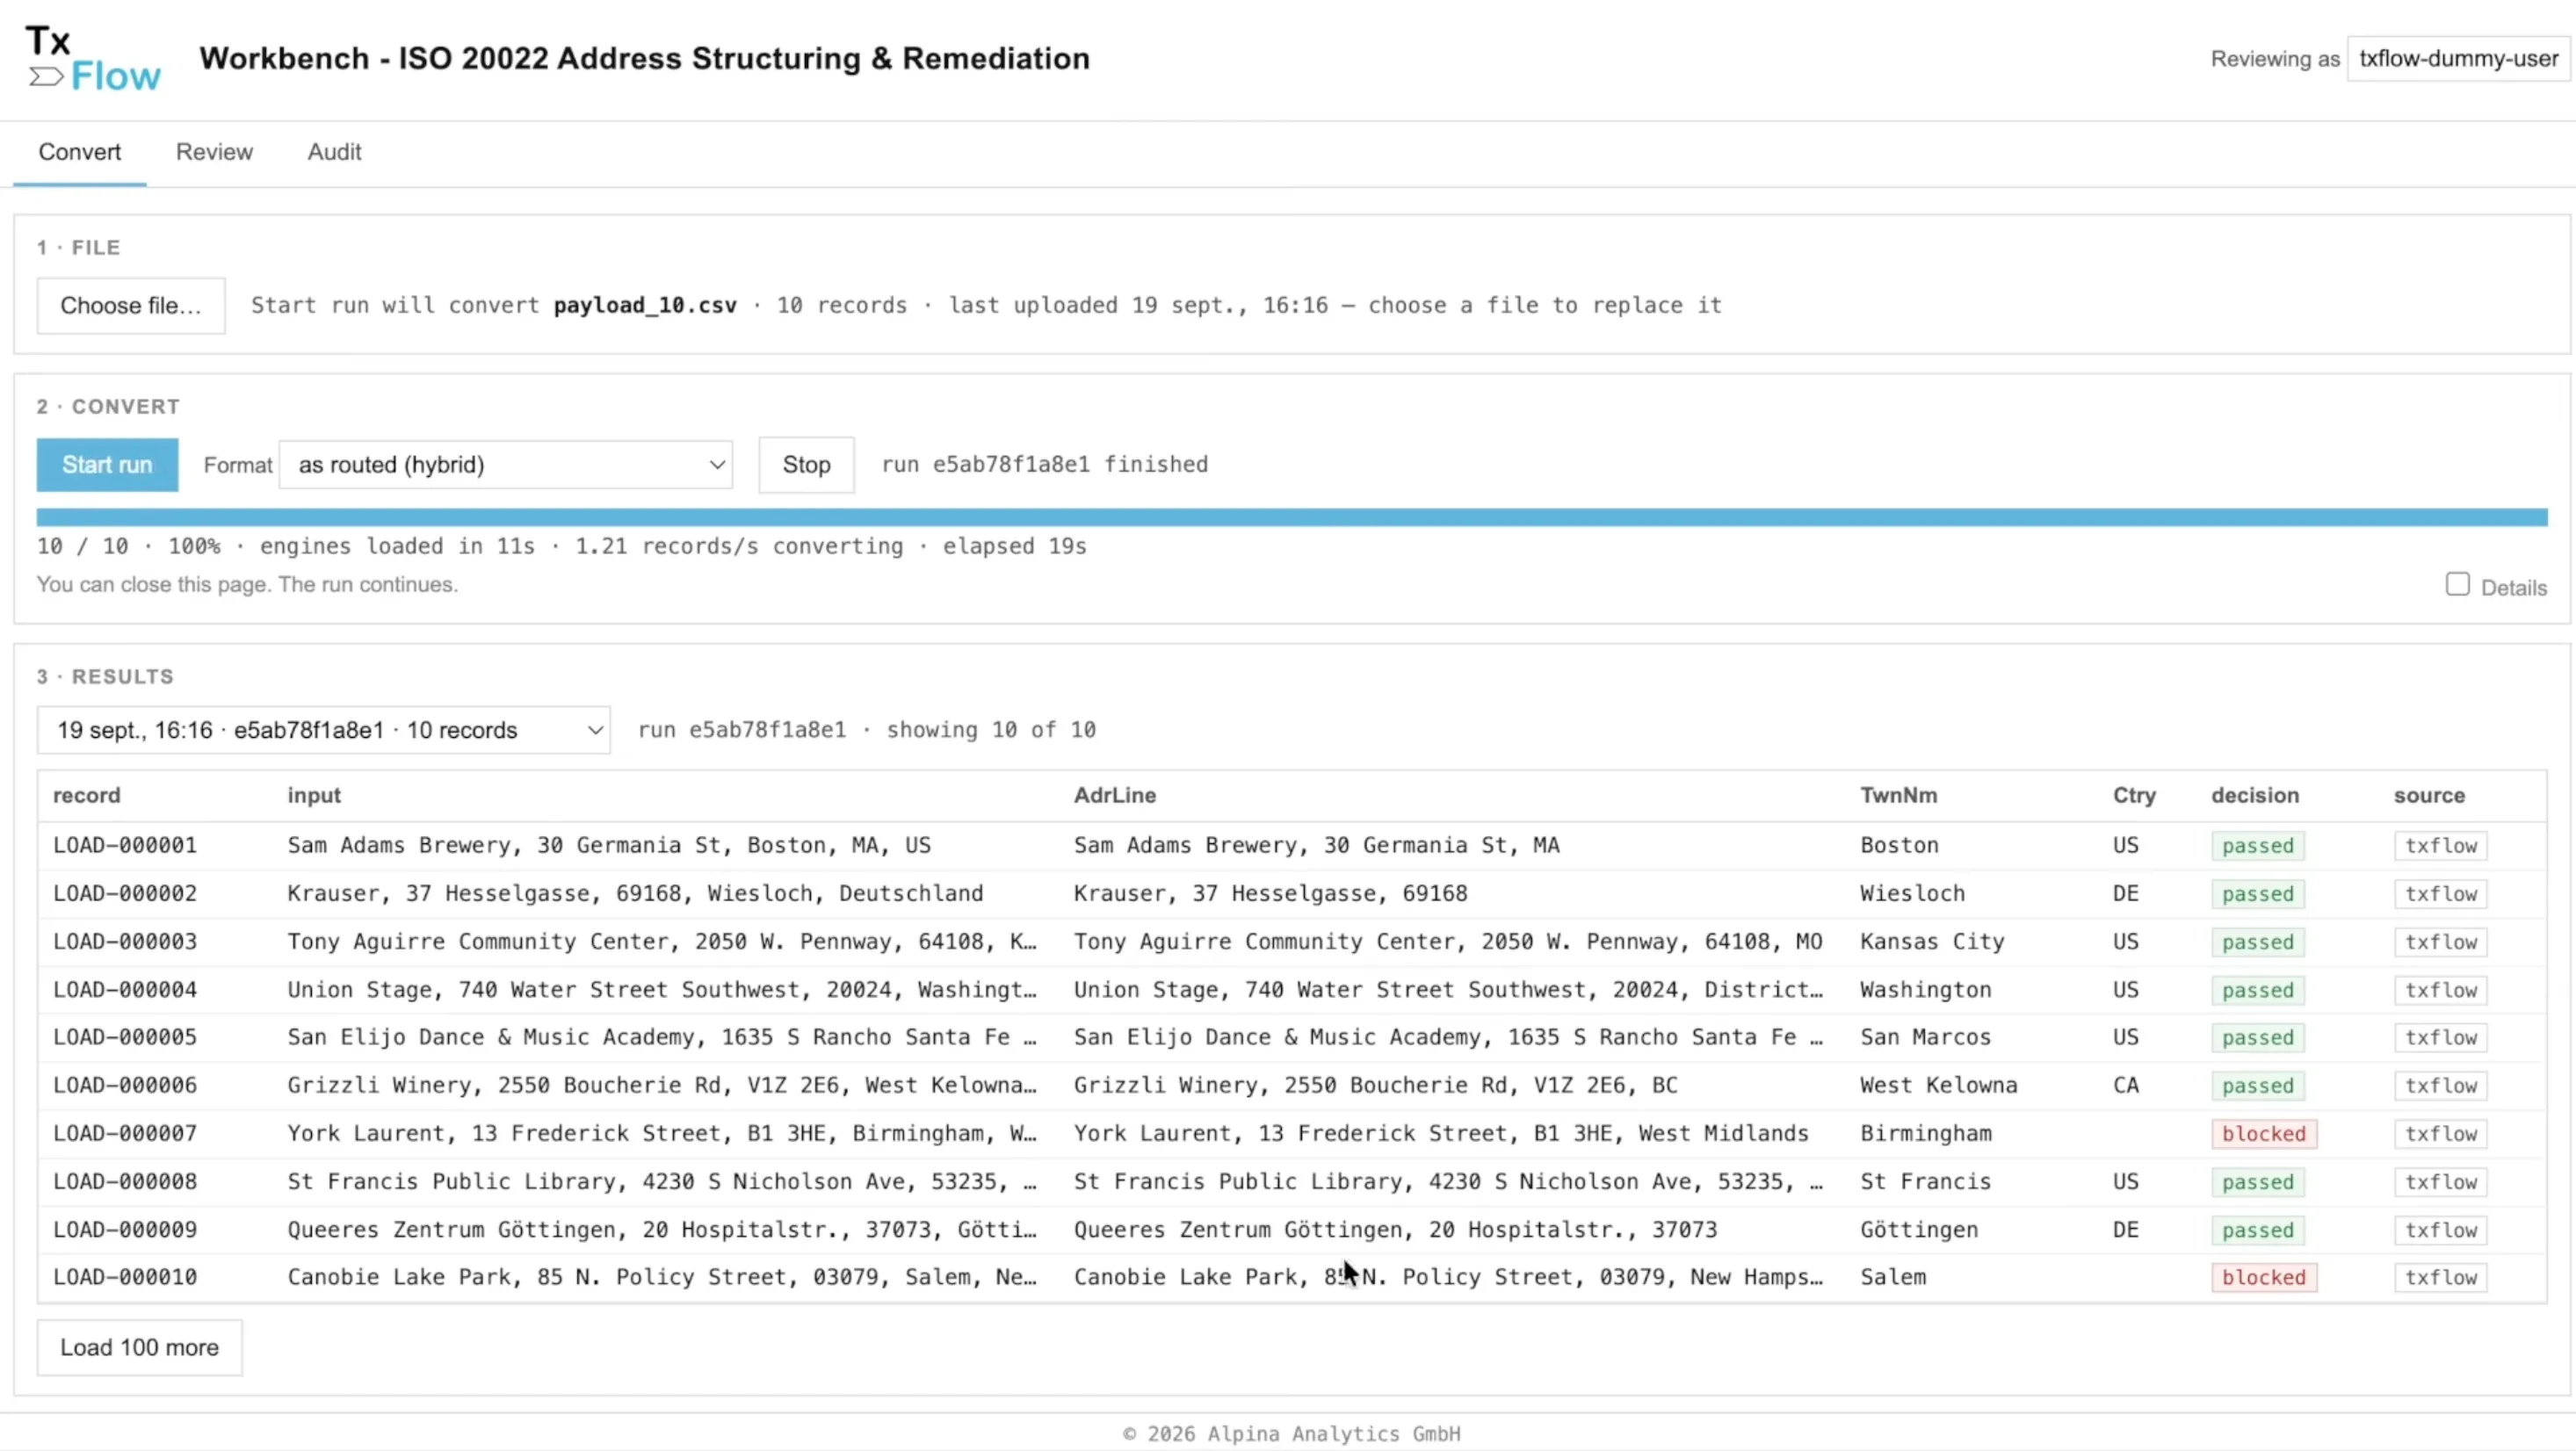Click the source column header

point(2429,795)
